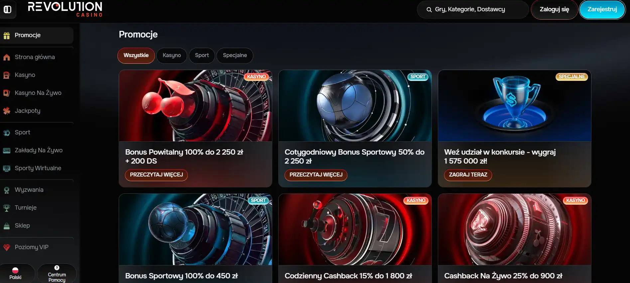The height and width of the screenshot is (283, 630).
Task: Click the Centrum Pomocy question mark icon
Action: pos(57,268)
